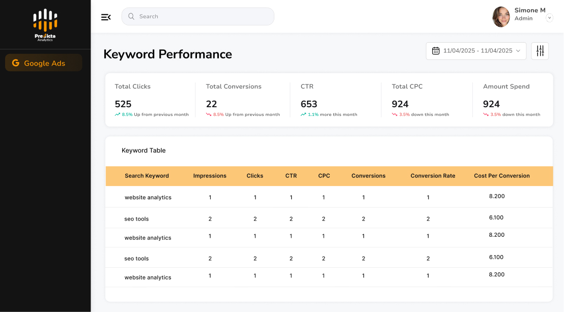The width and height of the screenshot is (564, 312).
Task: Click downward trend icon under Total Conversions
Action: pos(209,114)
